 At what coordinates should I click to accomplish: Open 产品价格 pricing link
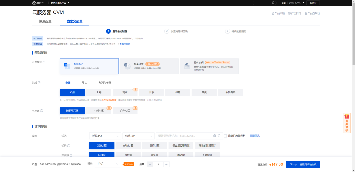tap(295, 13)
